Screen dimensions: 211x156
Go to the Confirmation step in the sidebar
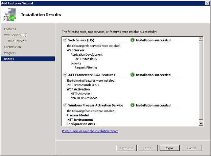[13, 47]
